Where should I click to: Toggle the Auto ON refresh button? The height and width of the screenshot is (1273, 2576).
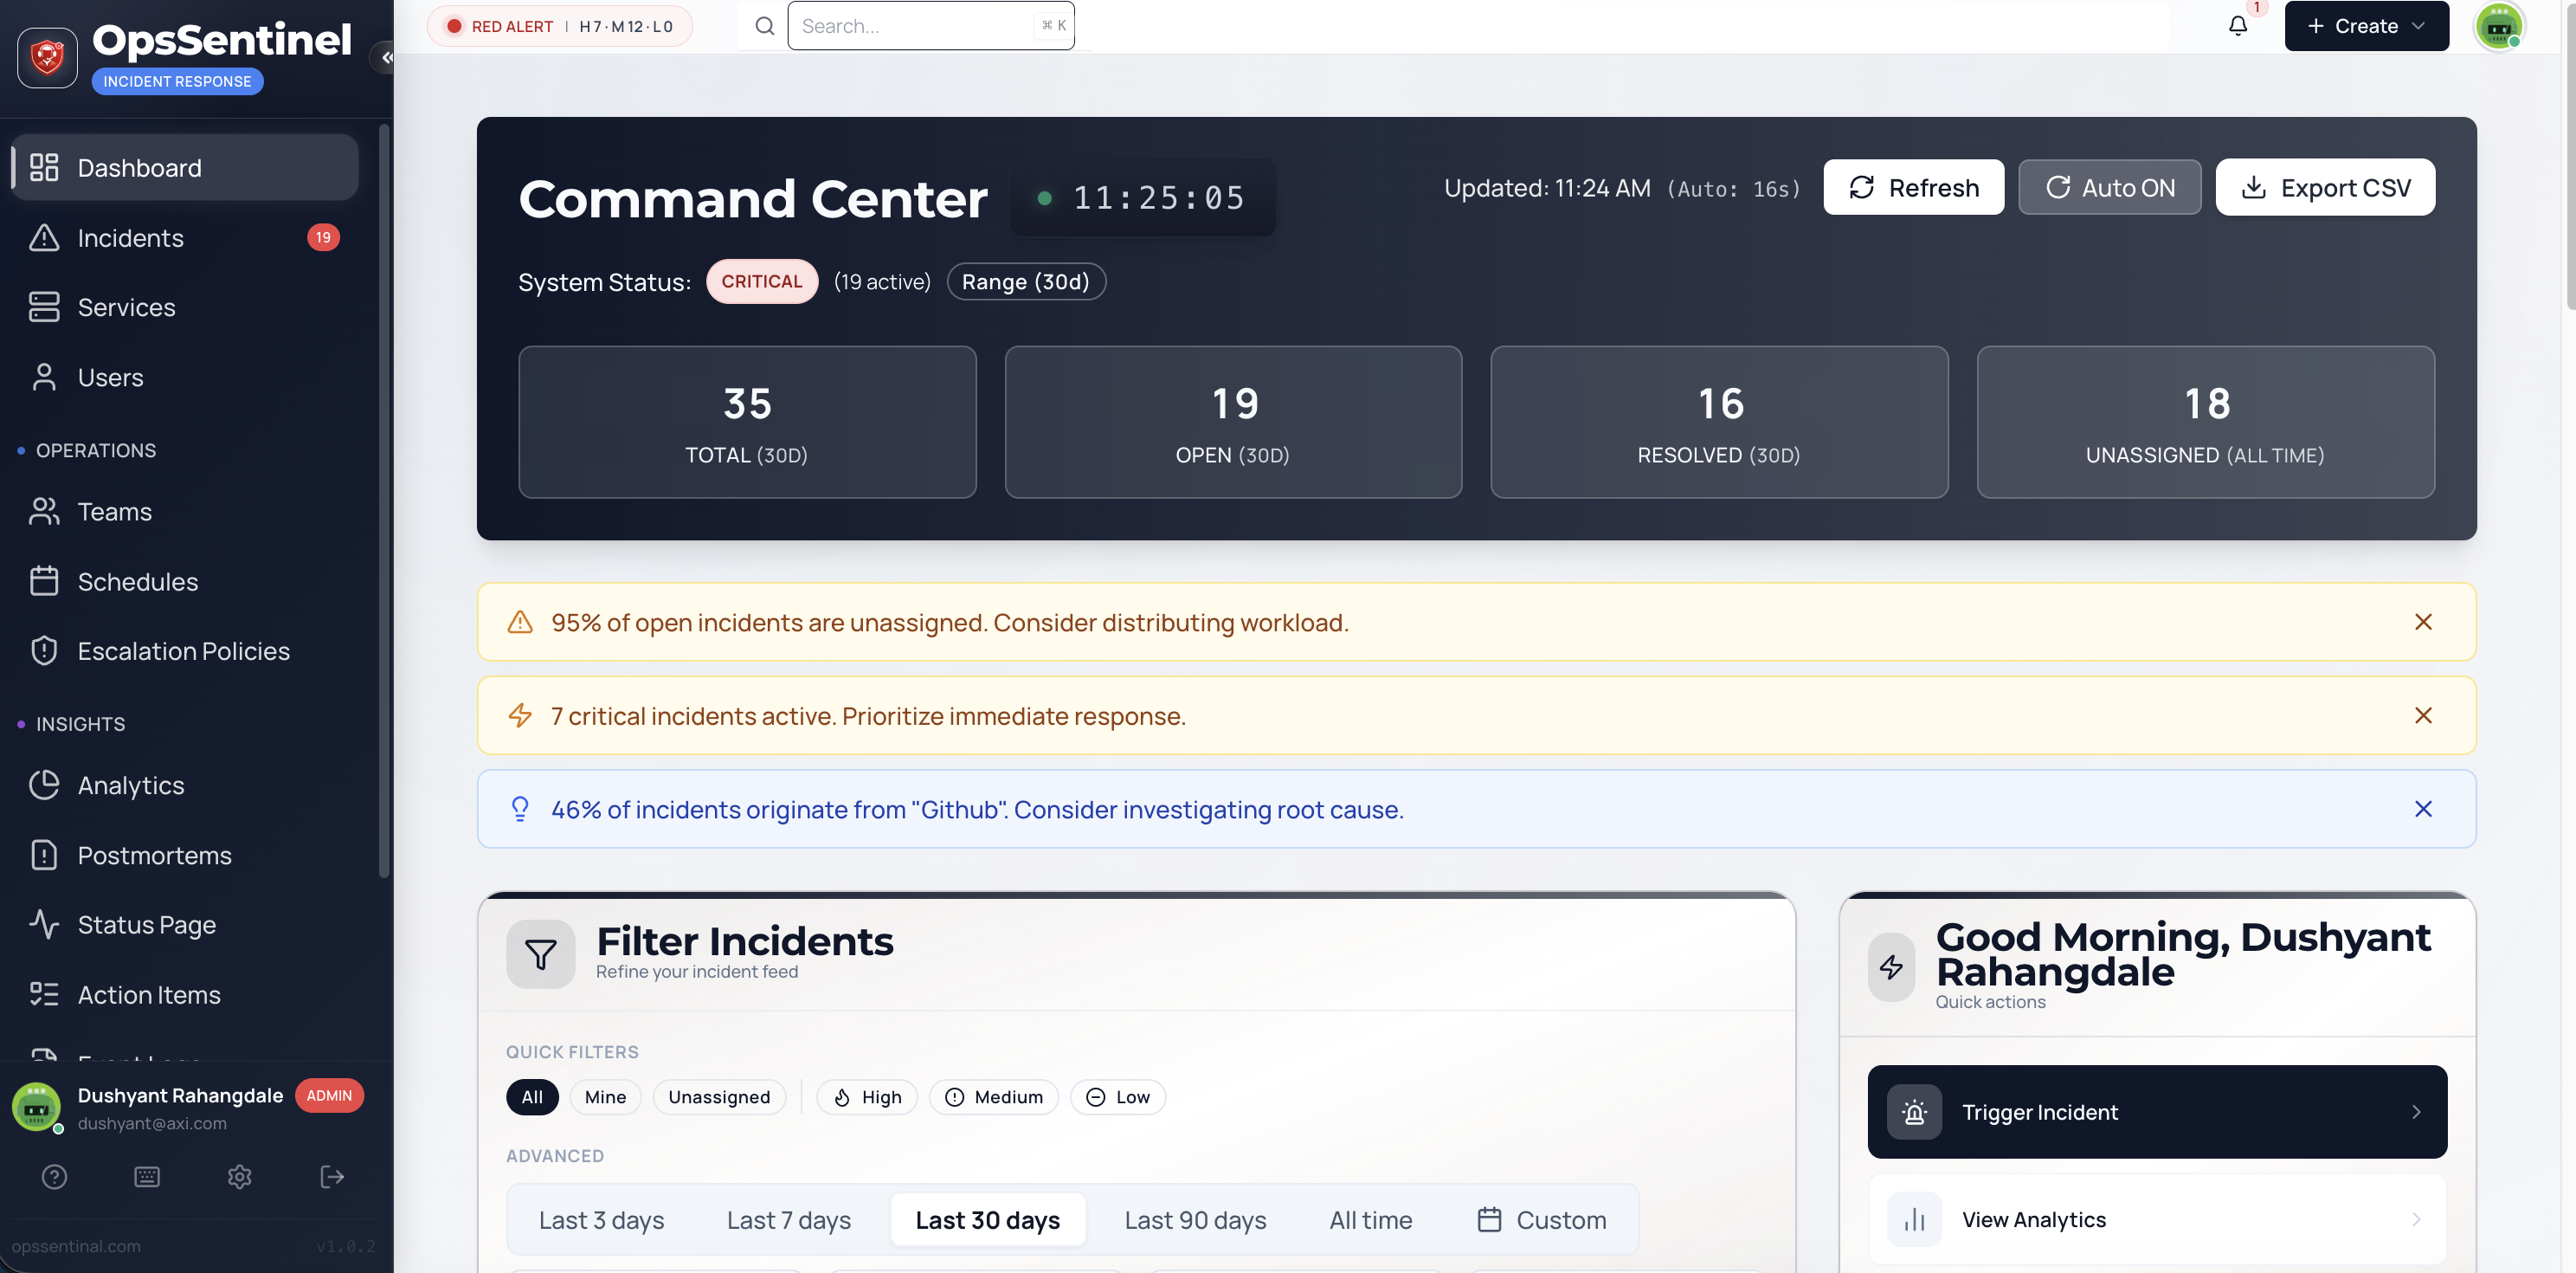[2109, 187]
